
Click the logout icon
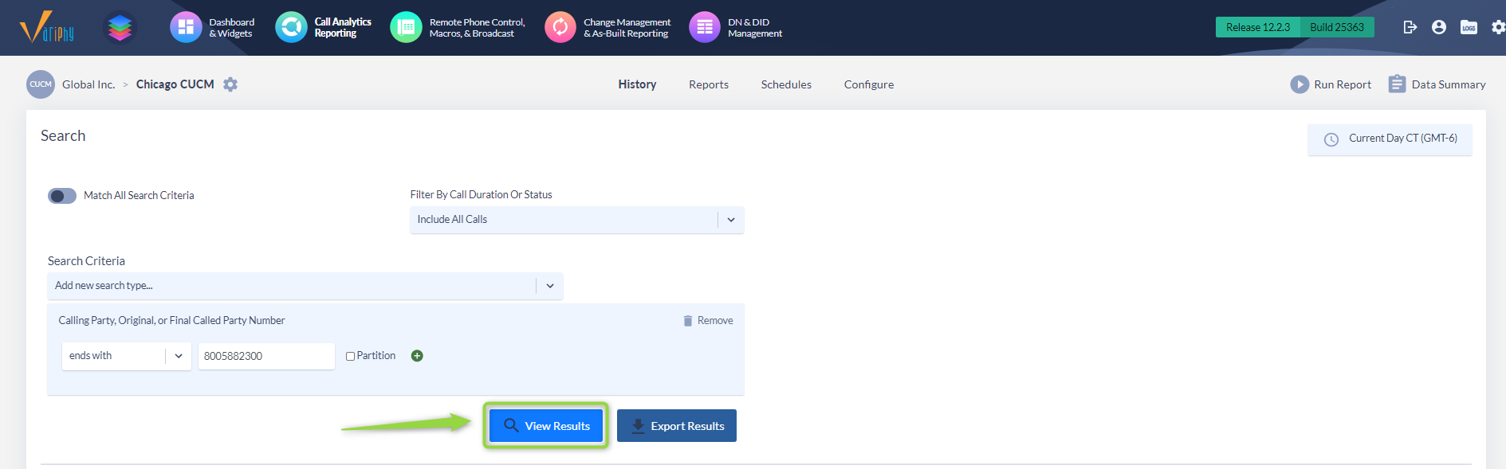coord(1410,27)
